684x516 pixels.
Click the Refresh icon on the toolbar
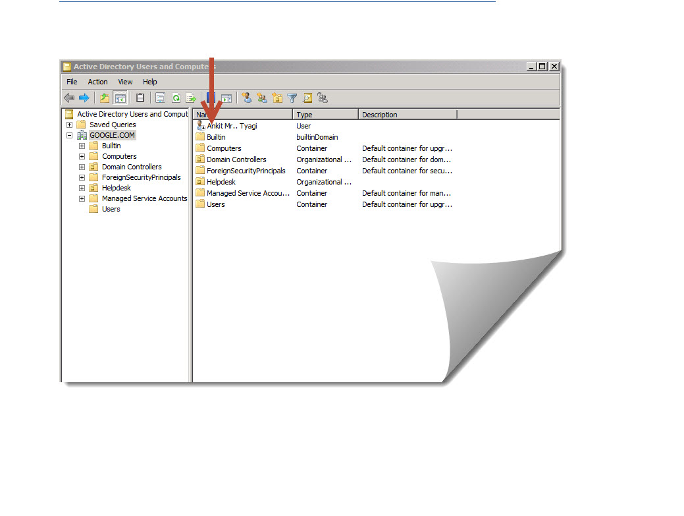click(176, 98)
